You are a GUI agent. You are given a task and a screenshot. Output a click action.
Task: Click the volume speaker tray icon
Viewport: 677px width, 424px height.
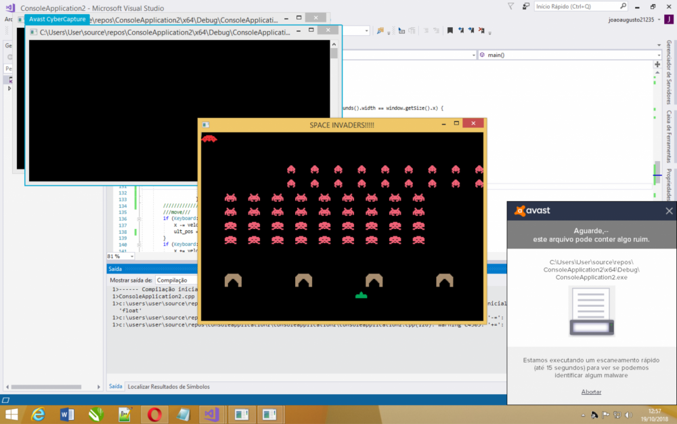629,415
